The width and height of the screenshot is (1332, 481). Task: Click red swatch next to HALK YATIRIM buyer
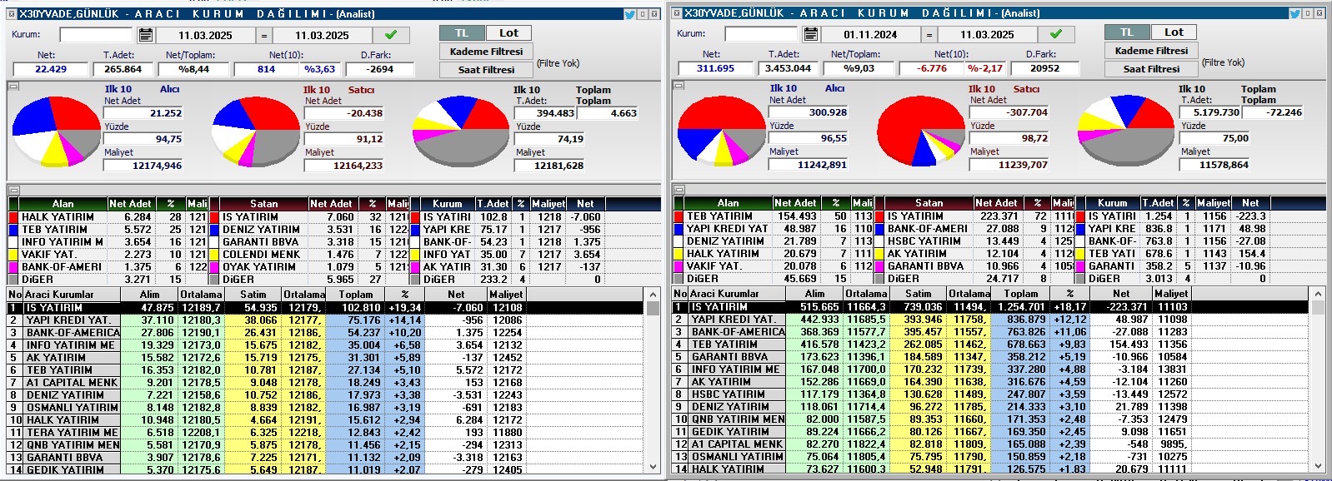point(13,217)
